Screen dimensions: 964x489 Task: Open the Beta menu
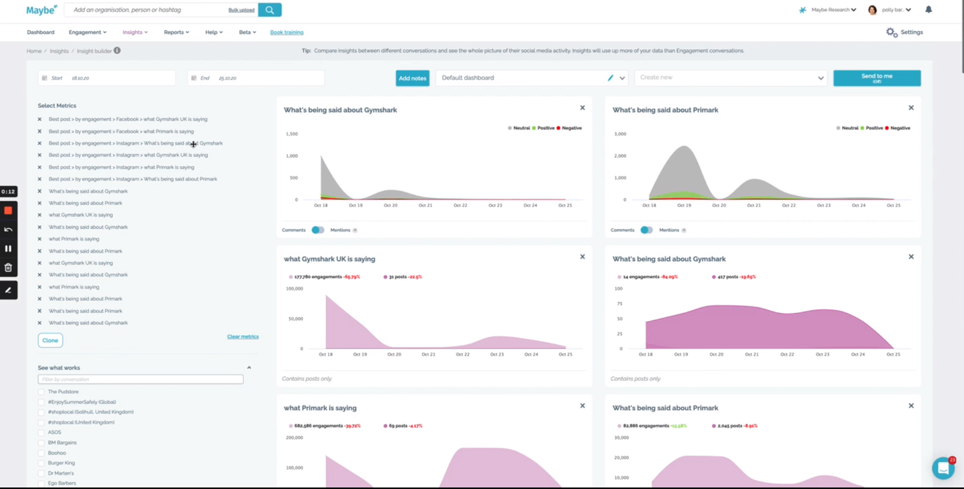247,32
